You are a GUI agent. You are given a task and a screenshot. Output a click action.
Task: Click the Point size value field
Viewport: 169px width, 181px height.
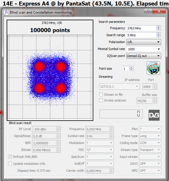click(126, 69)
